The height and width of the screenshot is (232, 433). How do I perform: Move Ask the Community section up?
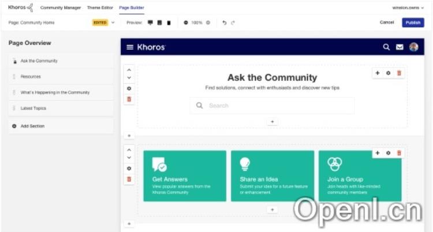tap(129, 70)
